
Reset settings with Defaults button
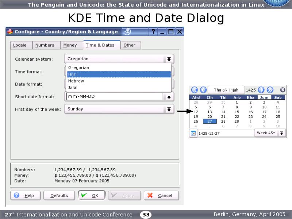pos(59,196)
